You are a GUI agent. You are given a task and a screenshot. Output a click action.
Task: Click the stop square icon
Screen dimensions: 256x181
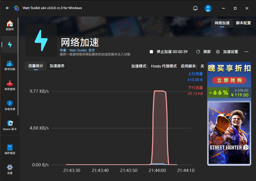(x=151, y=52)
